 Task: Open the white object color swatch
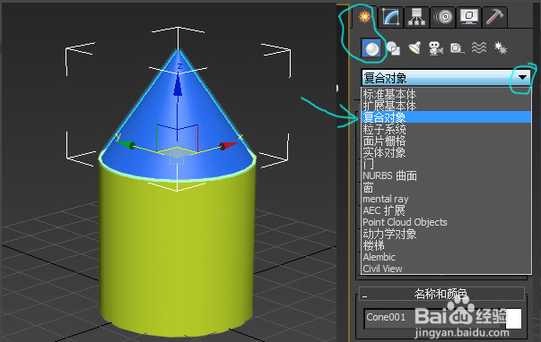pos(514,318)
